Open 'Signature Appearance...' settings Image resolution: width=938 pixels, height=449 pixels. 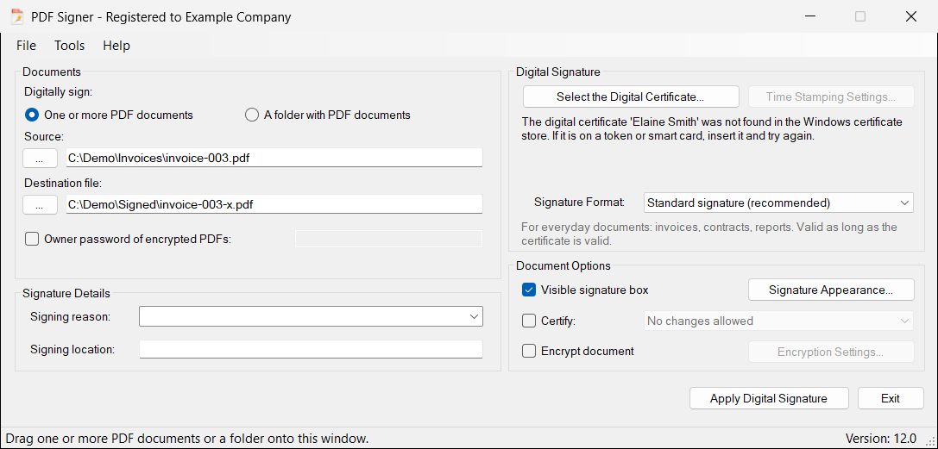(x=831, y=290)
